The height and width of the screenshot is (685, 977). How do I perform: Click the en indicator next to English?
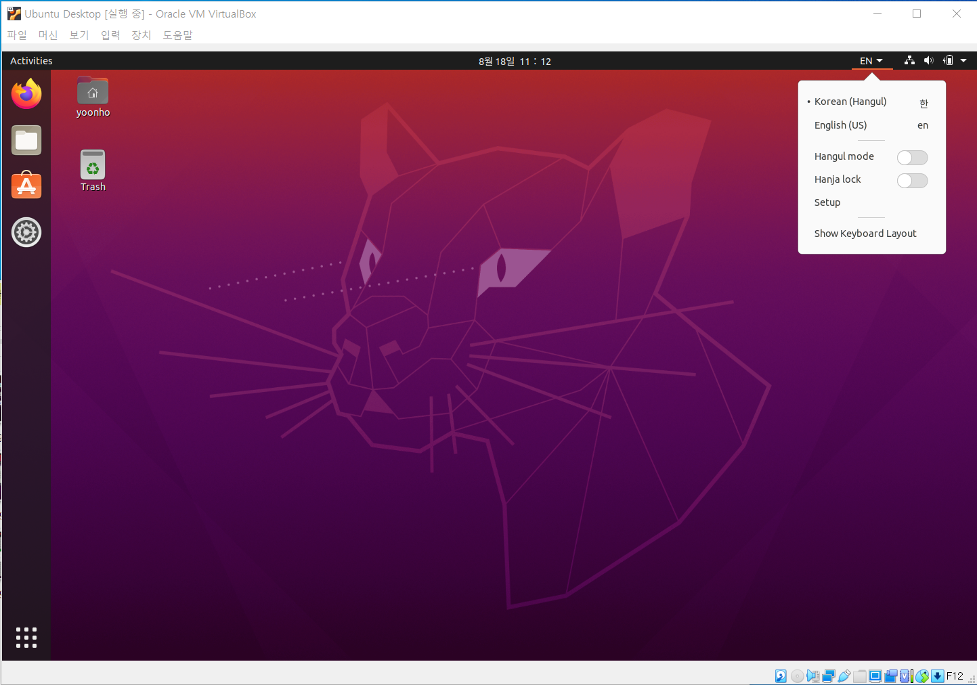coord(923,125)
